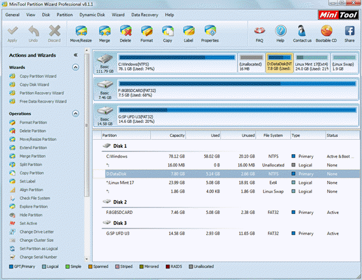Screen dimensions: 362x280
Task: Click the Status column header
Action: point(342,136)
